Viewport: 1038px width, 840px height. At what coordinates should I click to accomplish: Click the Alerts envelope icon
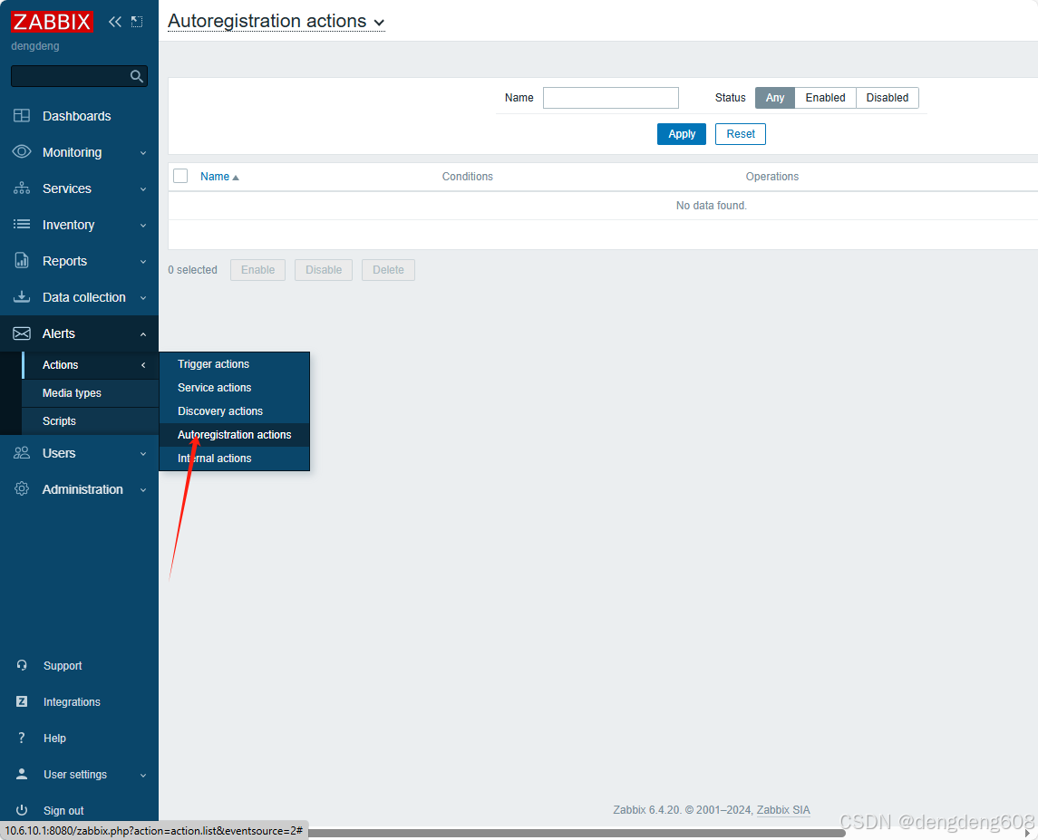coord(22,333)
